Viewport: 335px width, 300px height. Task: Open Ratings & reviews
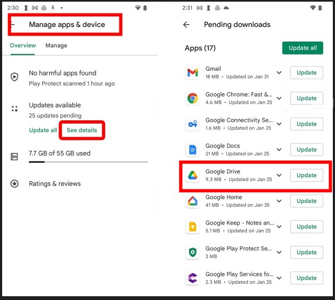(55, 183)
